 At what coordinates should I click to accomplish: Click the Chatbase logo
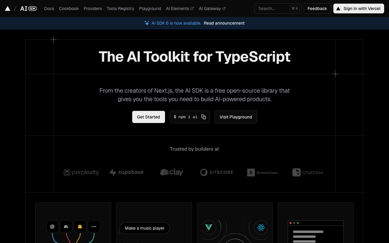pos(308,172)
